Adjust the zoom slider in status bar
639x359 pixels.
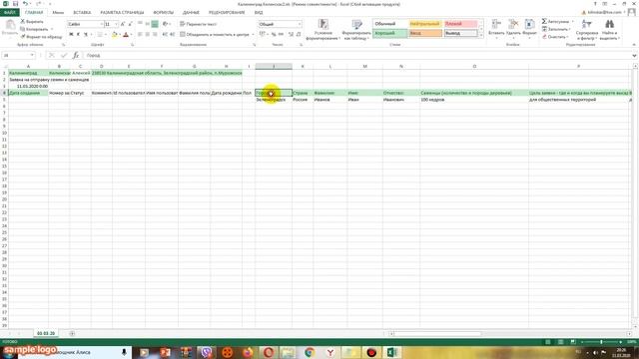point(601,342)
